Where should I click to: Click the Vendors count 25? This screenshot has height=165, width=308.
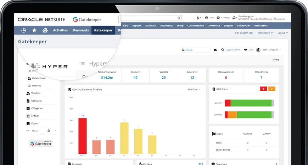(164, 78)
